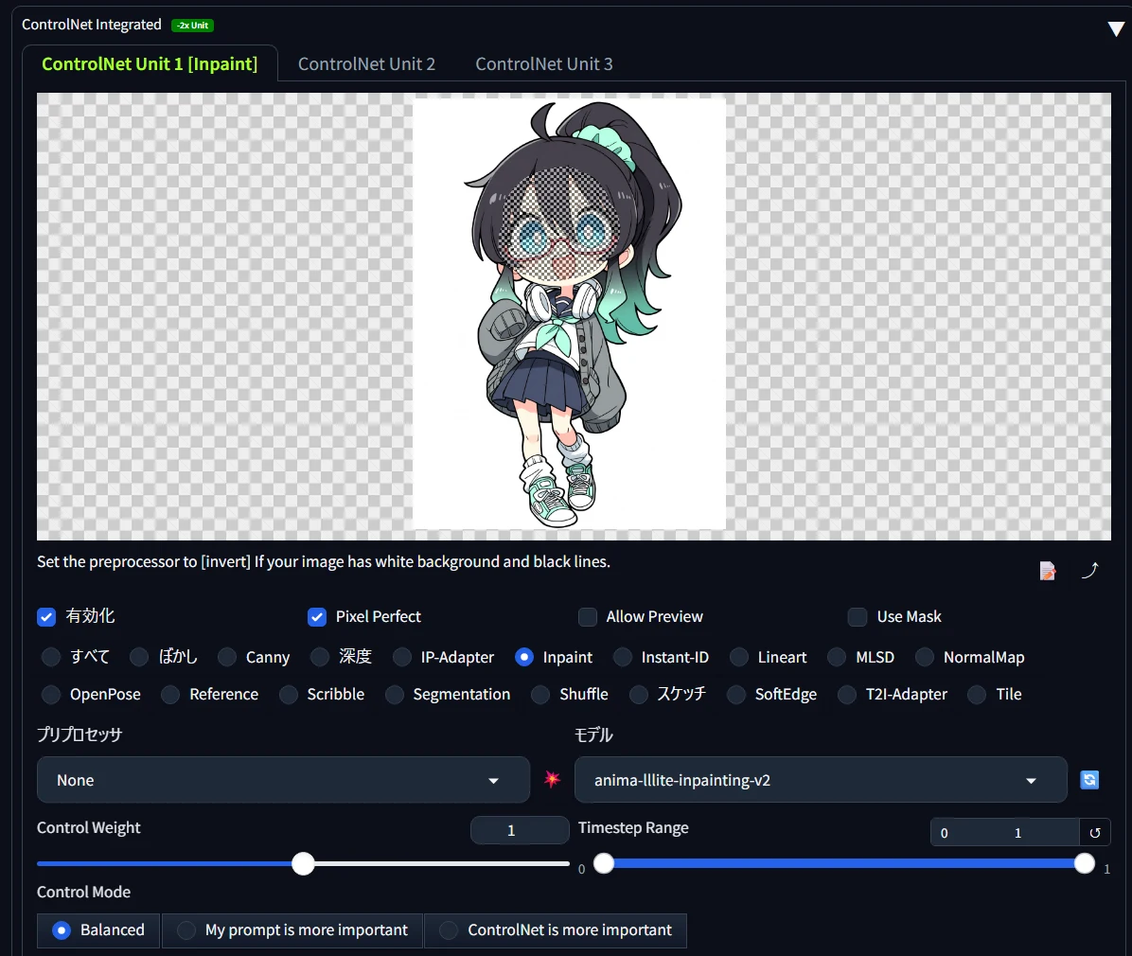Disable the Pixel Perfect checkbox
1132x956 pixels.
(317, 616)
